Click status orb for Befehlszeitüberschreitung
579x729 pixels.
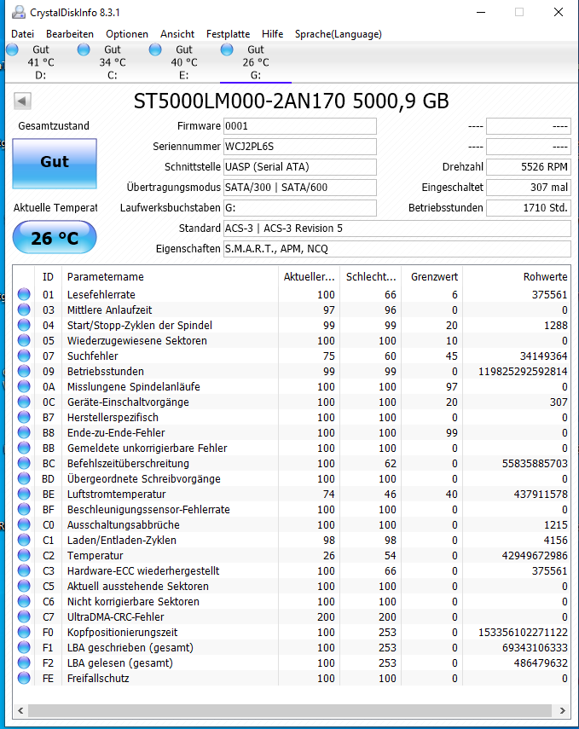point(24,463)
